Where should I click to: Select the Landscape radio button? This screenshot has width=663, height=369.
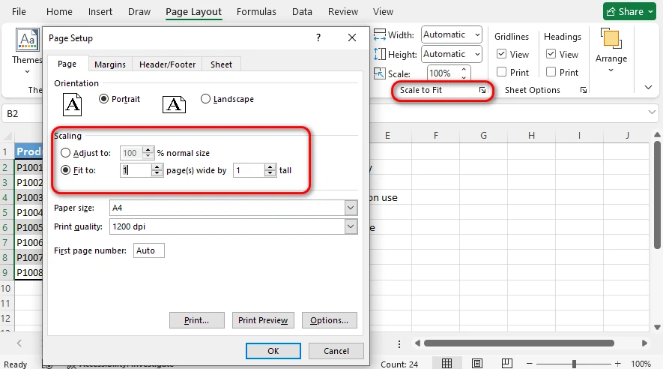click(x=205, y=99)
